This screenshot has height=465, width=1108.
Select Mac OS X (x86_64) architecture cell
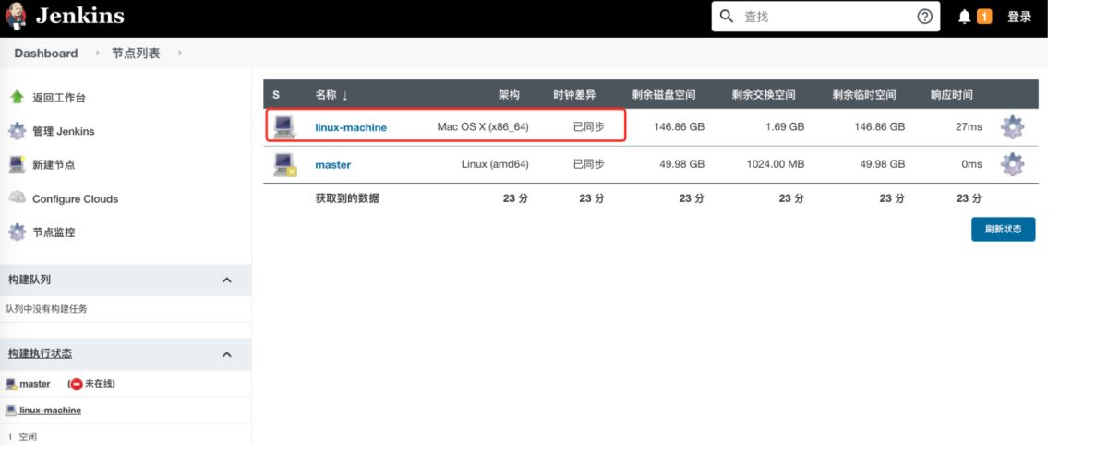(x=483, y=126)
